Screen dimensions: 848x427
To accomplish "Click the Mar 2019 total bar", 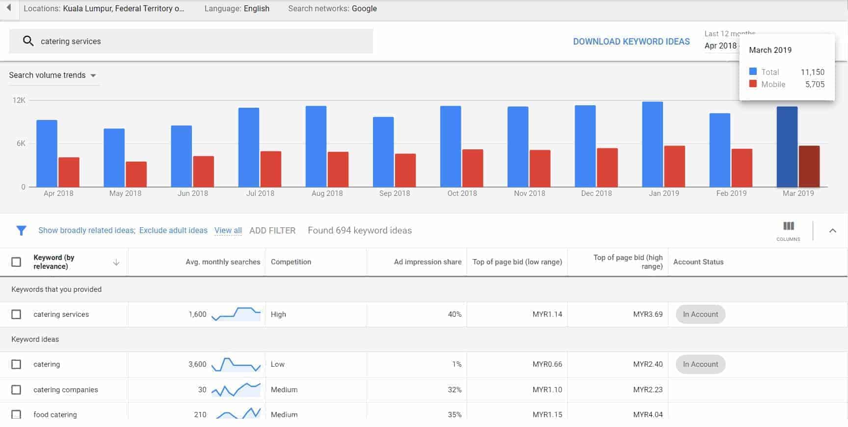I will click(x=787, y=147).
